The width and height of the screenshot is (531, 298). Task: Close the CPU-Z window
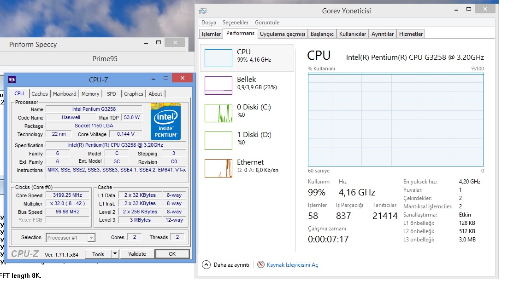(x=182, y=78)
